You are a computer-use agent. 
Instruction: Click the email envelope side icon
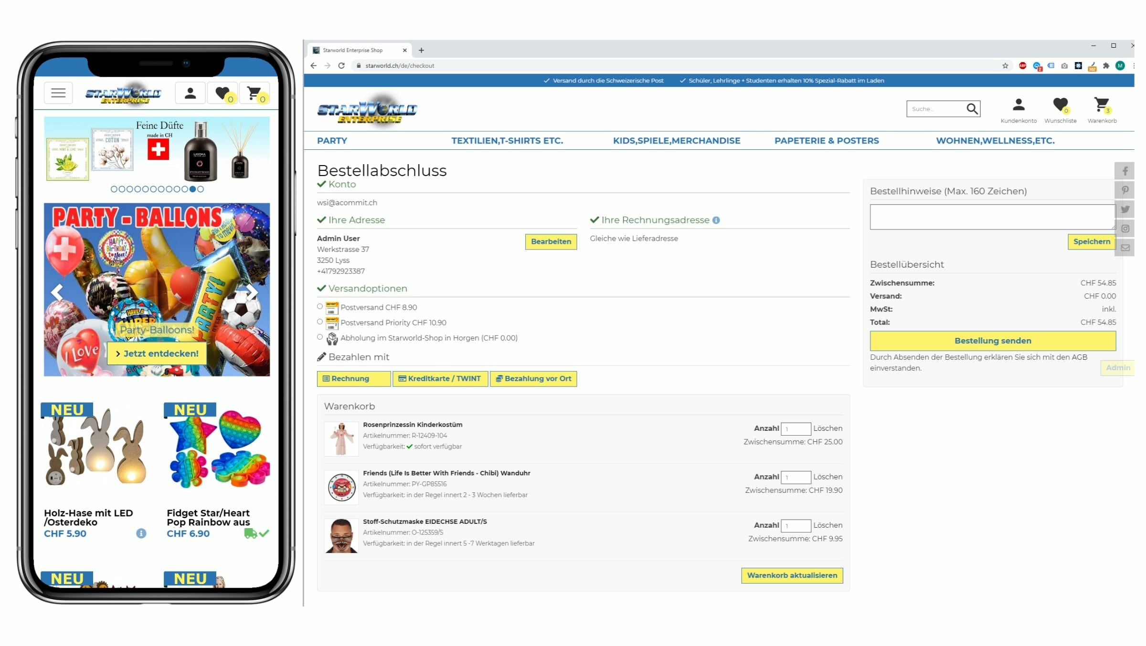pyautogui.click(x=1125, y=248)
